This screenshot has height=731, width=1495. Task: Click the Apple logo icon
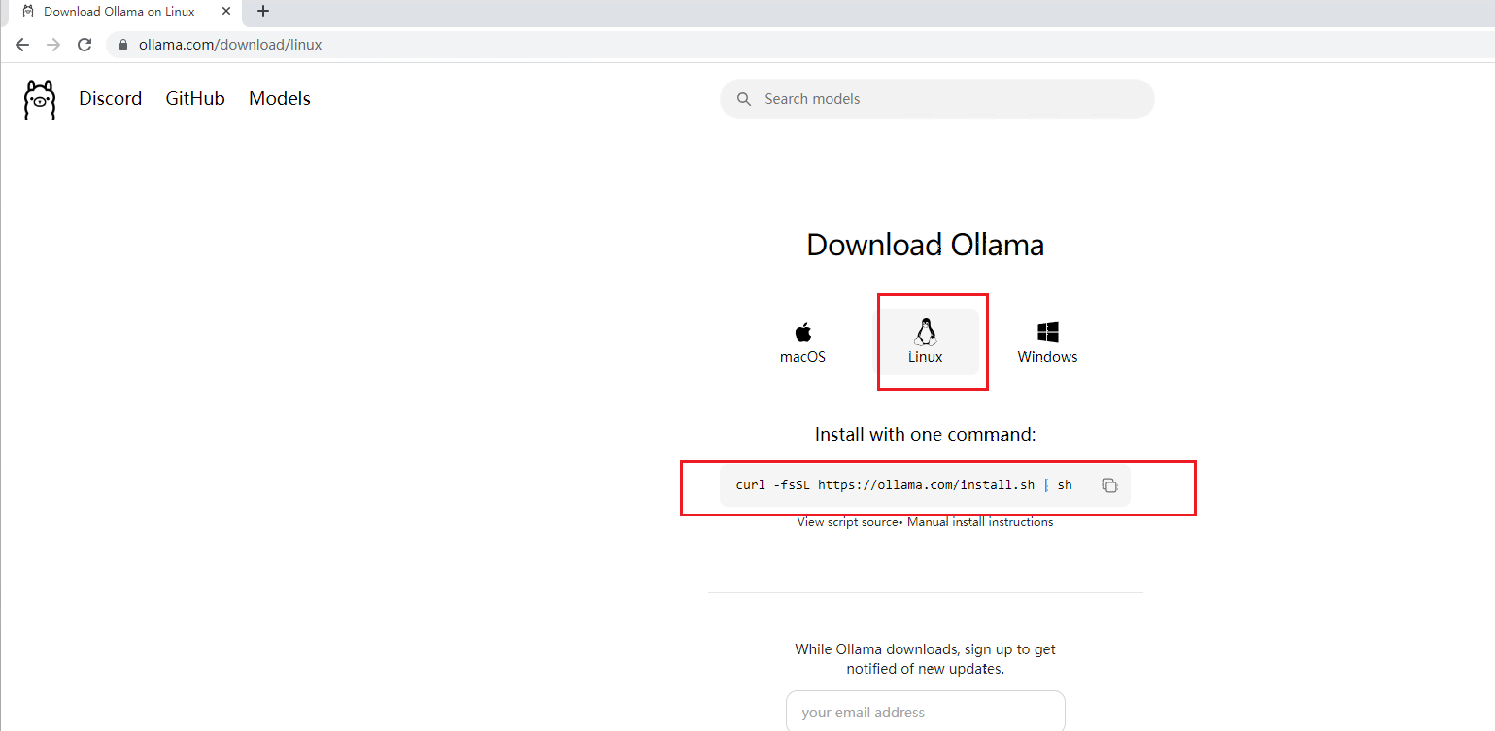[x=802, y=332]
